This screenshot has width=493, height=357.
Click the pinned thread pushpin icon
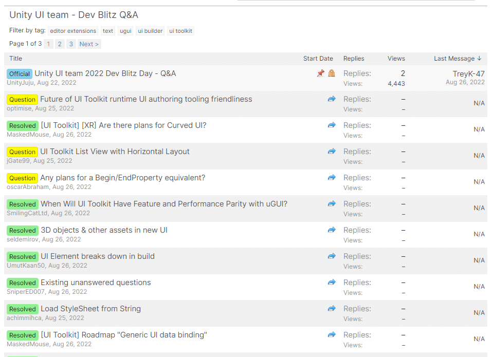coord(320,73)
